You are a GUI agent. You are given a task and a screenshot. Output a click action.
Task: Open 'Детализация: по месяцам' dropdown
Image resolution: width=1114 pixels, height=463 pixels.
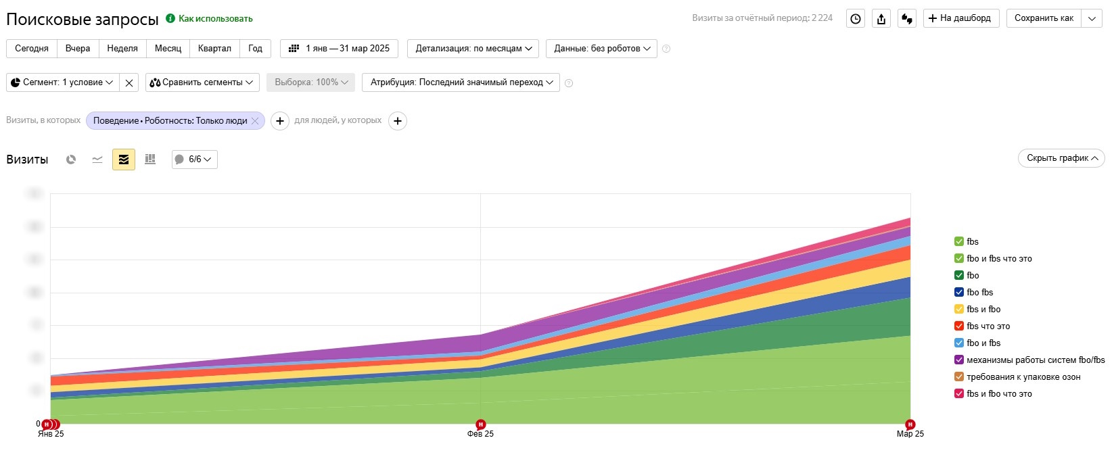tap(473, 49)
